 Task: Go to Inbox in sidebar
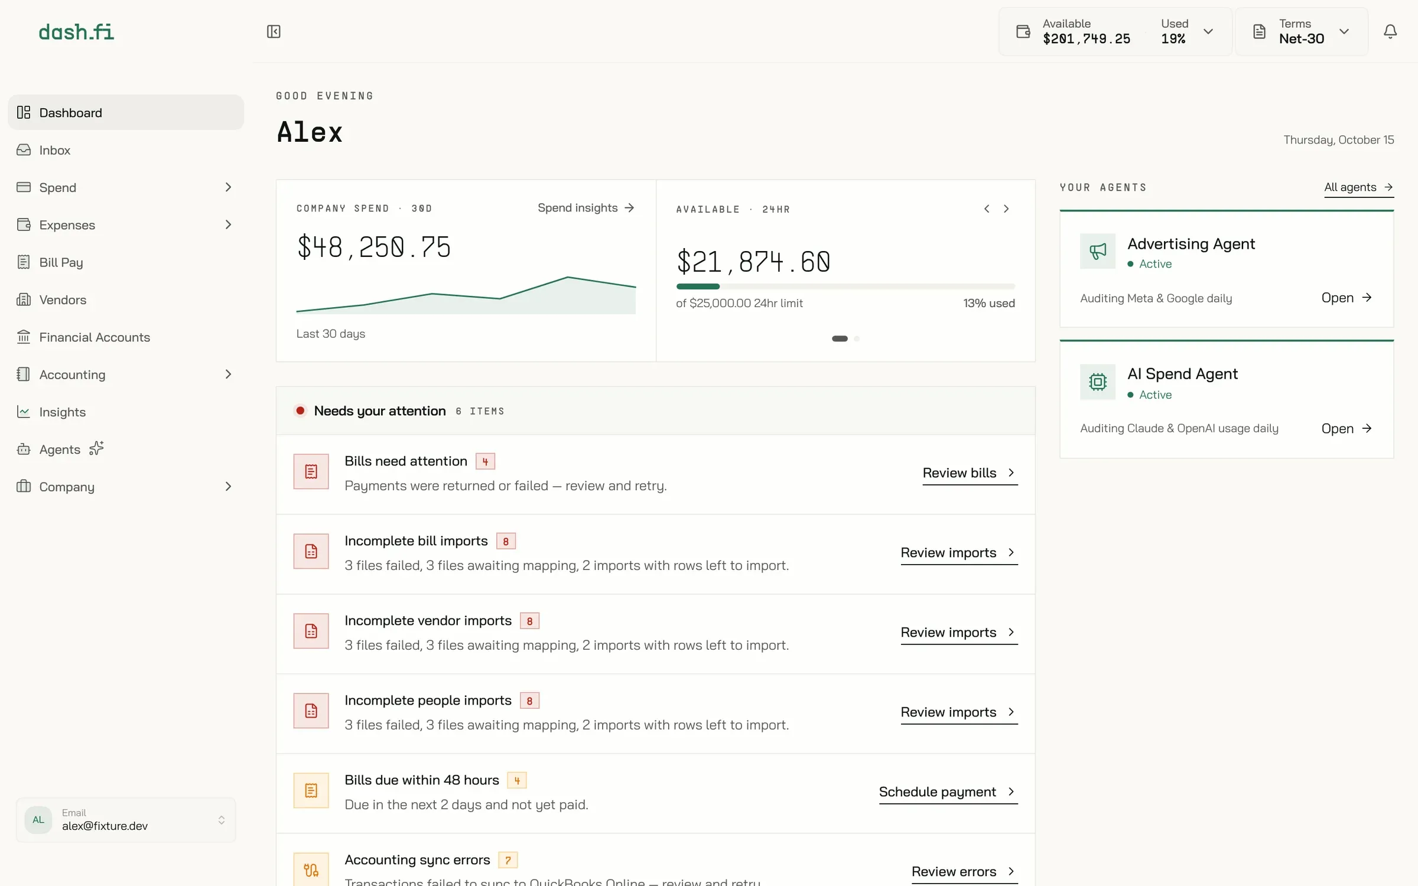point(126,150)
